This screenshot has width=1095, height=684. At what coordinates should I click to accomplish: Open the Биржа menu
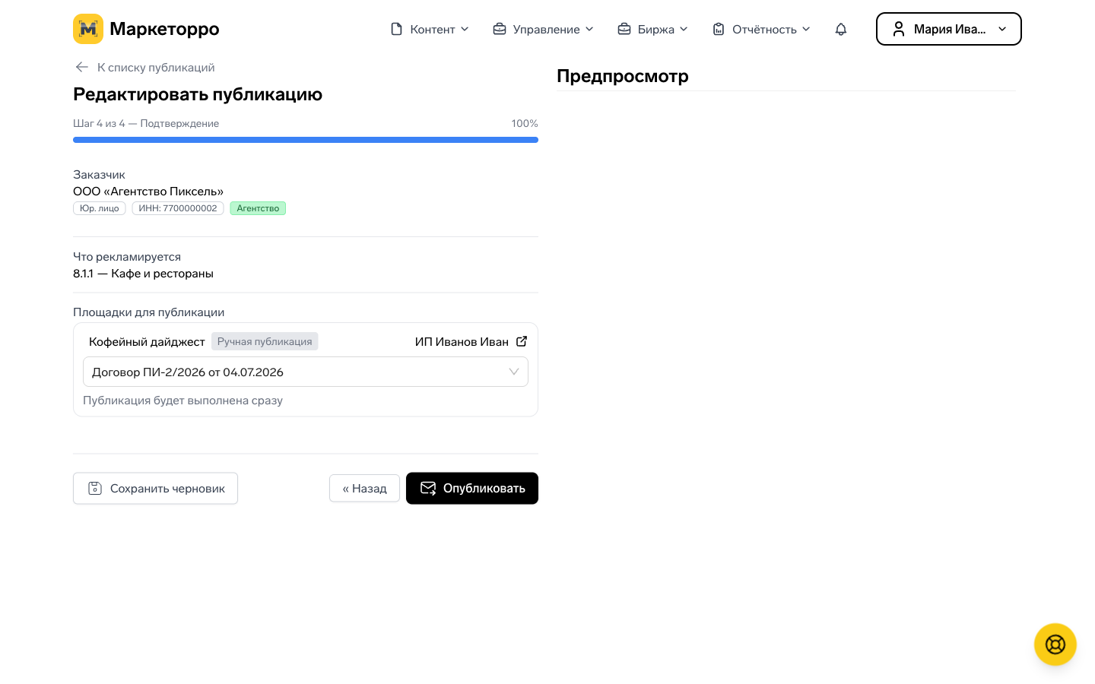(x=652, y=29)
